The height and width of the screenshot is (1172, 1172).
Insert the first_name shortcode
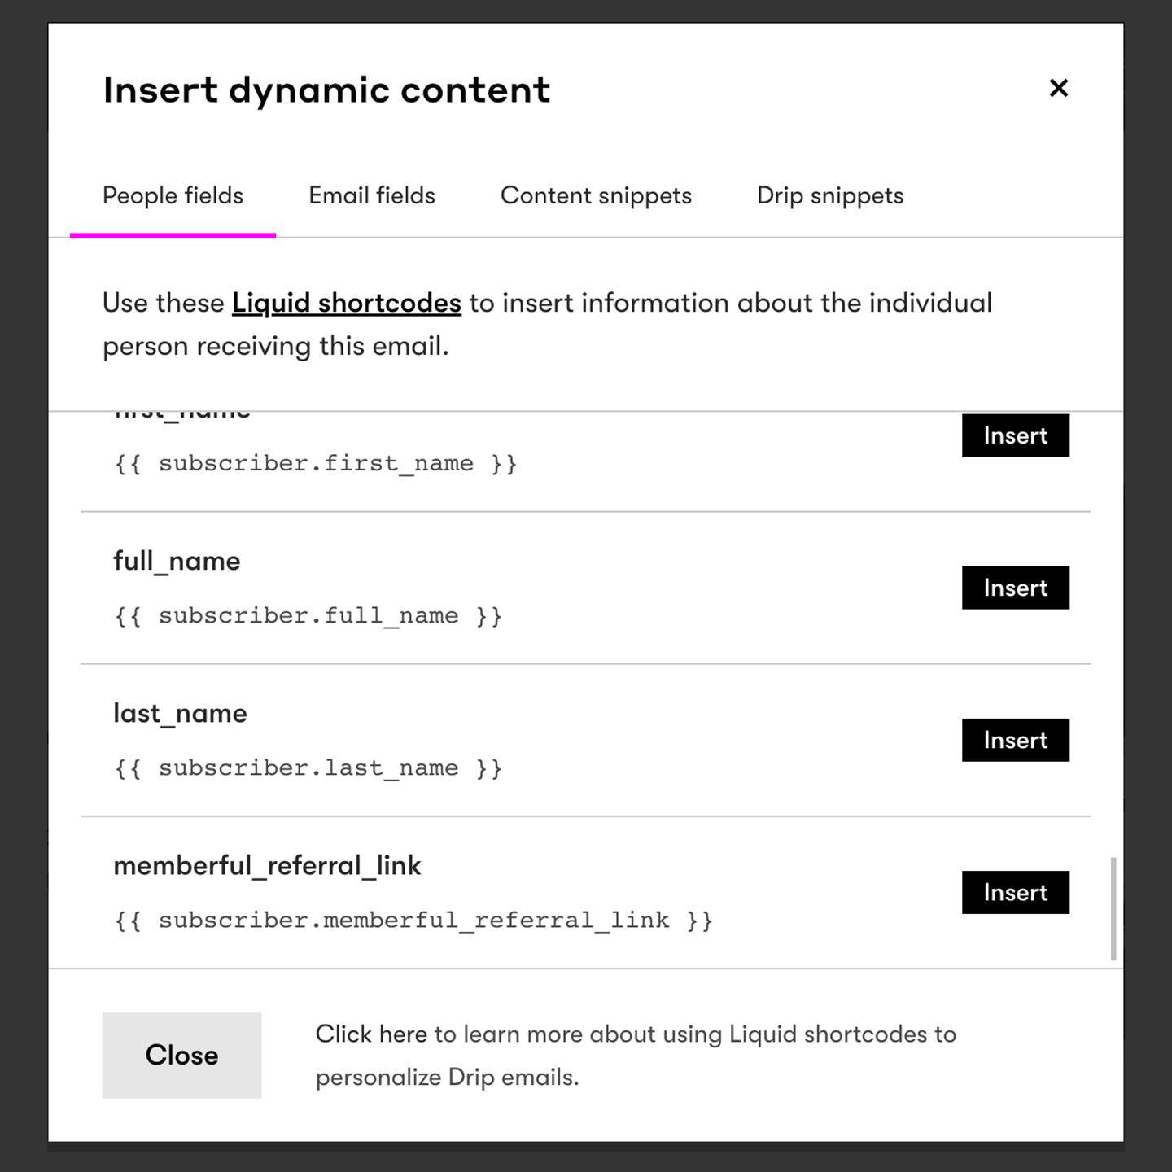pos(1016,435)
